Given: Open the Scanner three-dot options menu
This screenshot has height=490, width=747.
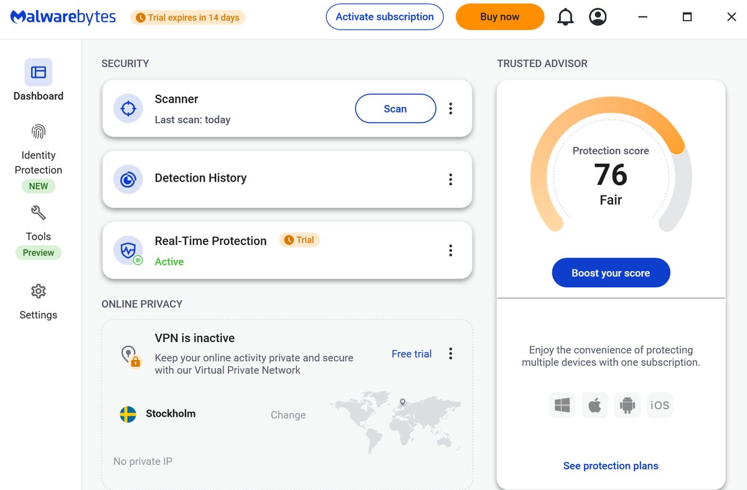Looking at the screenshot, I should pyautogui.click(x=451, y=109).
